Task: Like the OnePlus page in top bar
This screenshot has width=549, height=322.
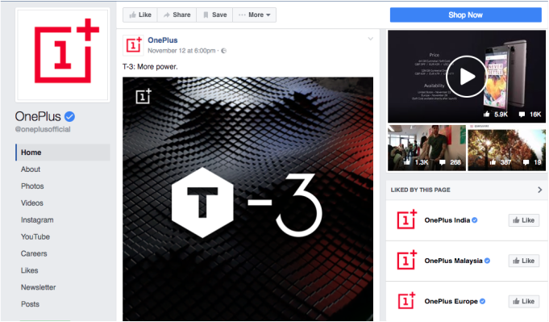Action: click(x=140, y=15)
